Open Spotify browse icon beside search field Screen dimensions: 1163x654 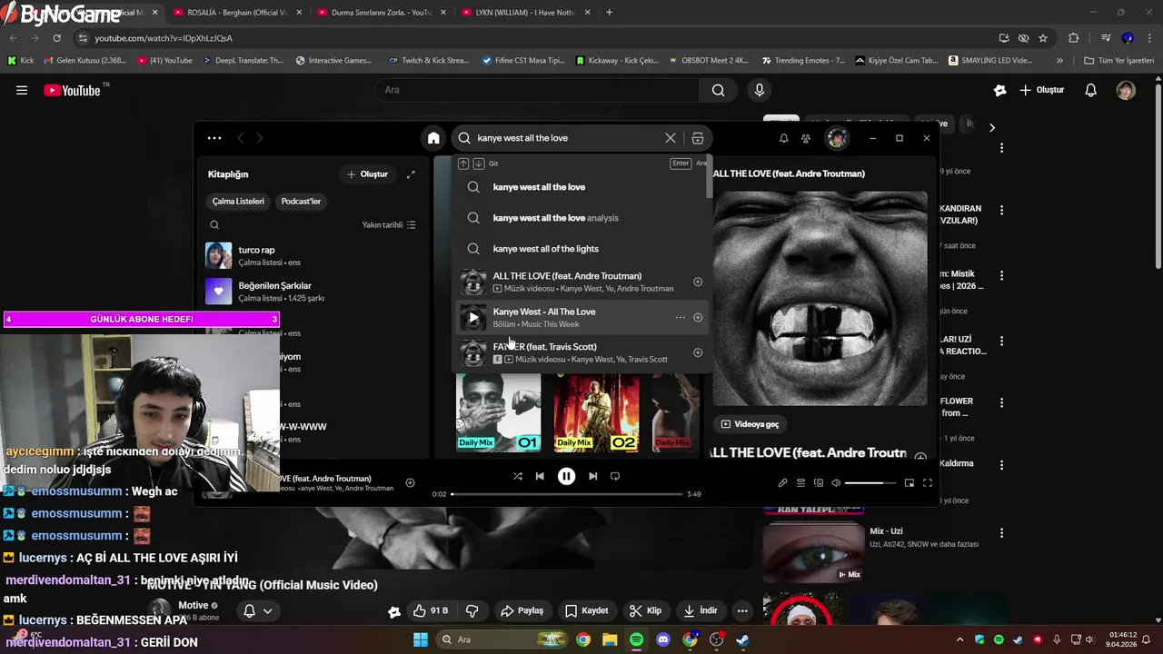pos(698,138)
